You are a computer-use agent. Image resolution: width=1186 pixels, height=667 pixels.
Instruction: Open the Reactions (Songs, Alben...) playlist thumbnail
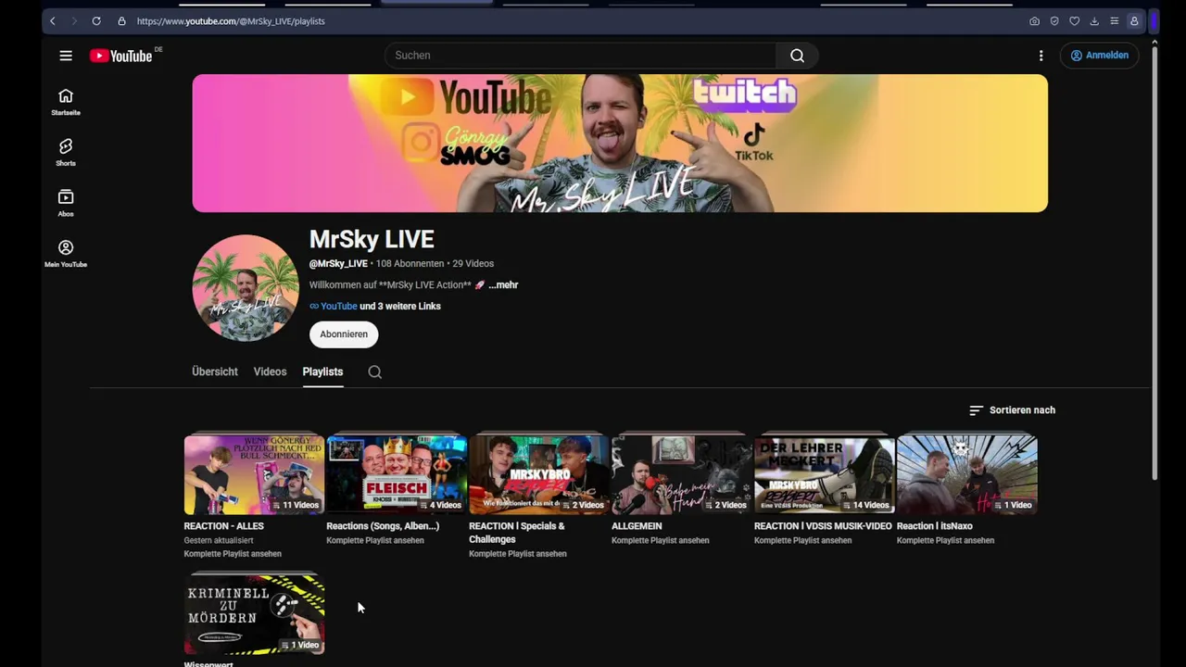pos(397,474)
